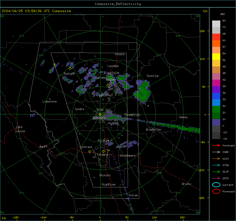Click the Didsbury town label
The height and width of the screenshot is (221, 236).
(x=99, y=118)
